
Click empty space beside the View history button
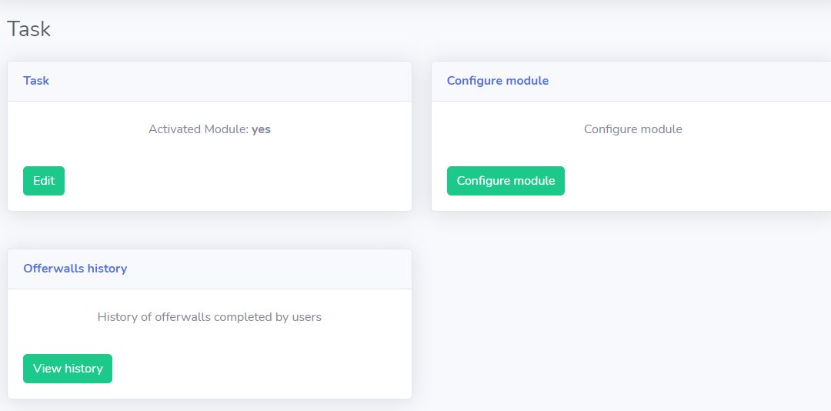point(254,369)
